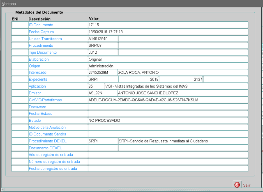Image resolution: width=263 pixels, height=192 pixels.
Task: Click the Emisor code field ASL92N
Action: coord(102,93)
